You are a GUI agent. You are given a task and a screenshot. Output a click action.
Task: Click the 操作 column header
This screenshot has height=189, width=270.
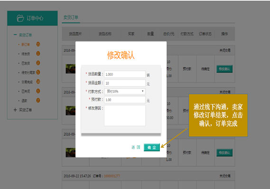click(224, 34)
